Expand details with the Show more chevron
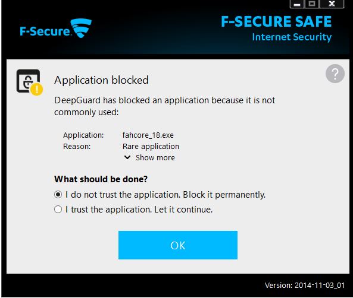This screenshot has width=353, height=298. tap(127, 157)
